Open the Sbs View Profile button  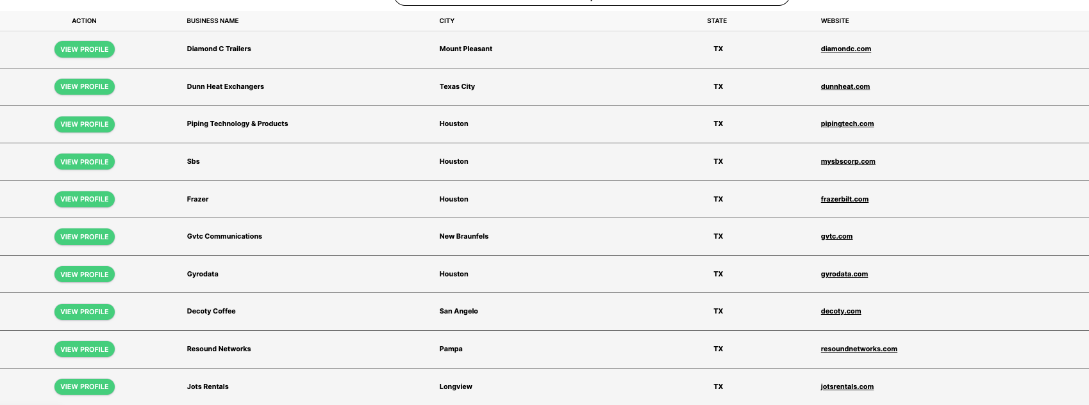[x=85, y=162]
